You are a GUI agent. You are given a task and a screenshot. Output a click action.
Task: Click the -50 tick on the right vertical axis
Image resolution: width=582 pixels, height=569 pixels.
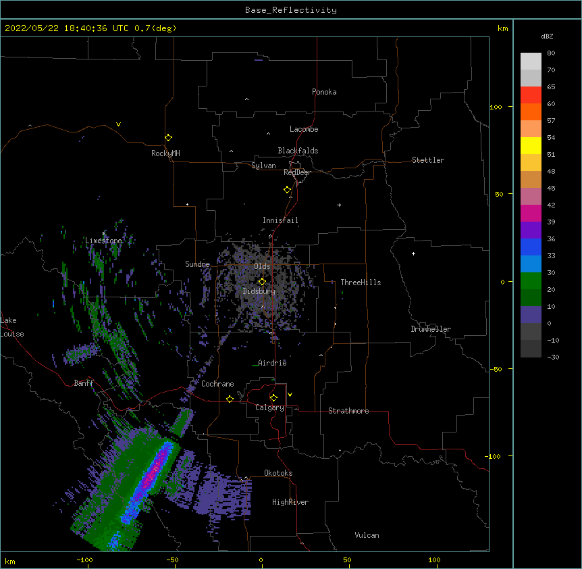point(496,369)
